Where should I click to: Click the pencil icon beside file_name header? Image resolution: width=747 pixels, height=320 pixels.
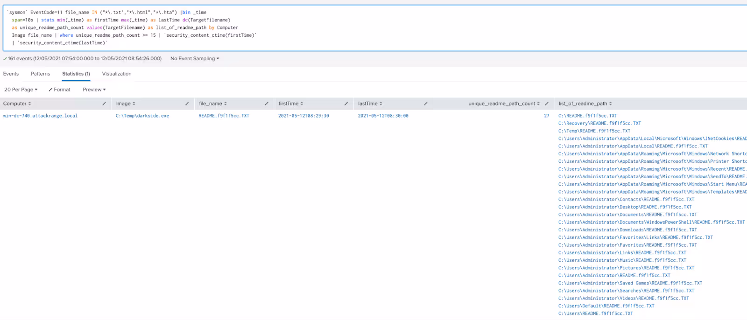(267, 104)
